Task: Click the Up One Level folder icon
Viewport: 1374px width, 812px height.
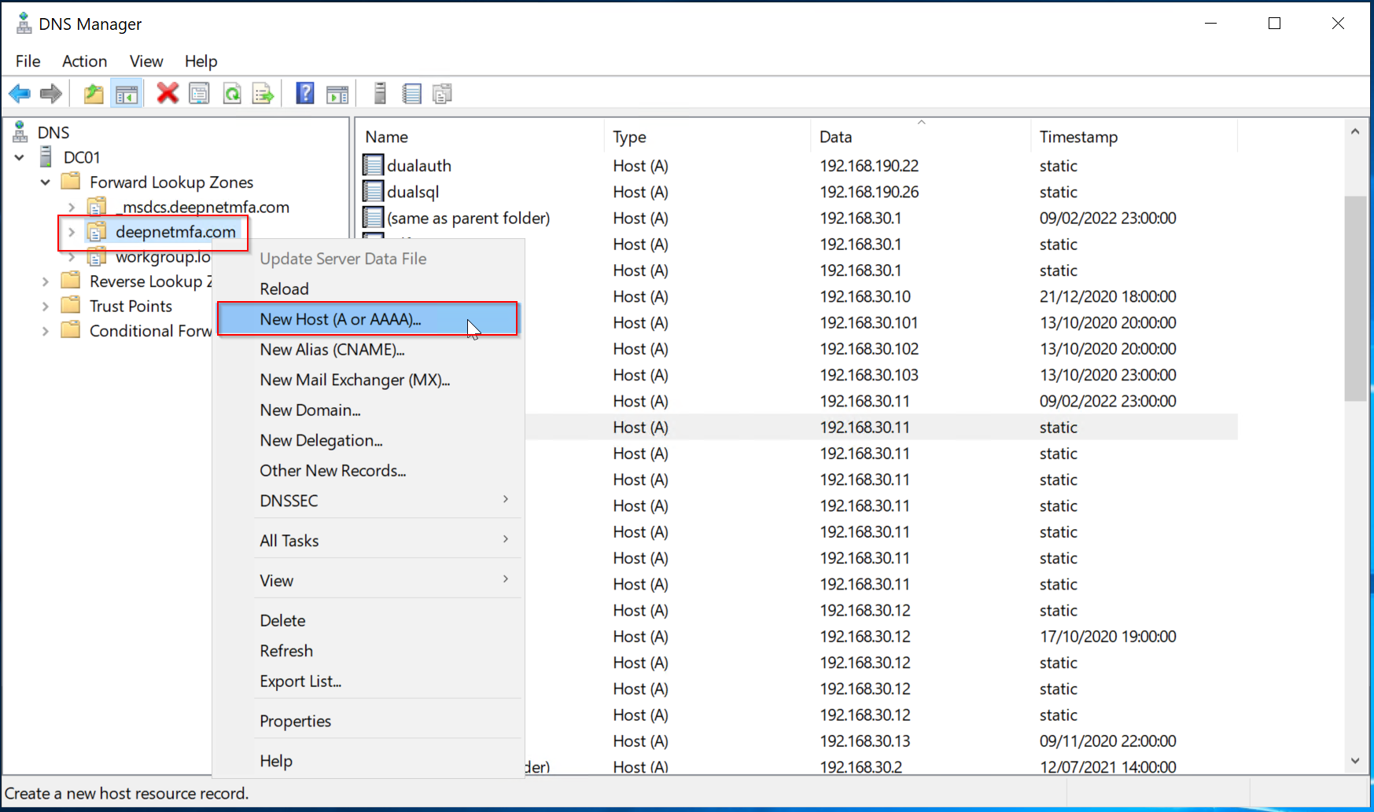Action: point(94,94)
